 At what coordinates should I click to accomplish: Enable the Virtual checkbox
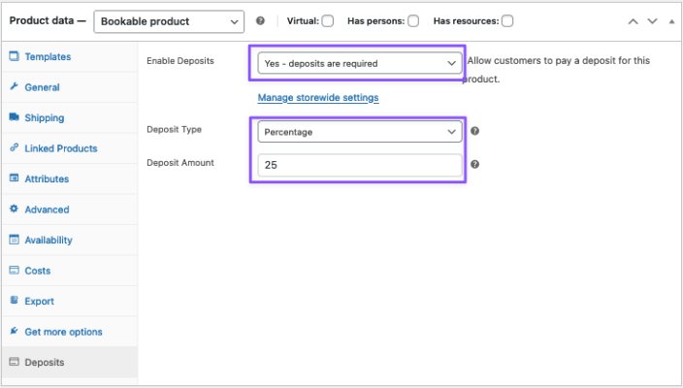click(x=328, y=21)
